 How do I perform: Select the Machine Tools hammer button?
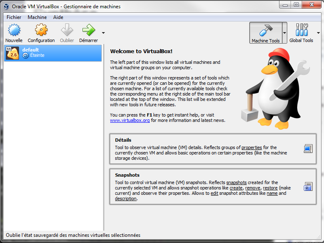click(x=266, y=33)
